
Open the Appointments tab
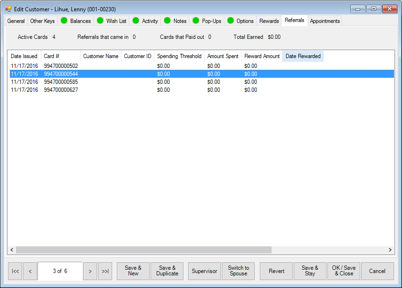click(x=325, y=21)
